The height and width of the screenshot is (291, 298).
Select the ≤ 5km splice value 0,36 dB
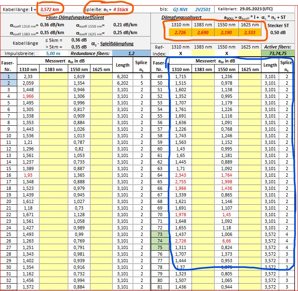79,40
